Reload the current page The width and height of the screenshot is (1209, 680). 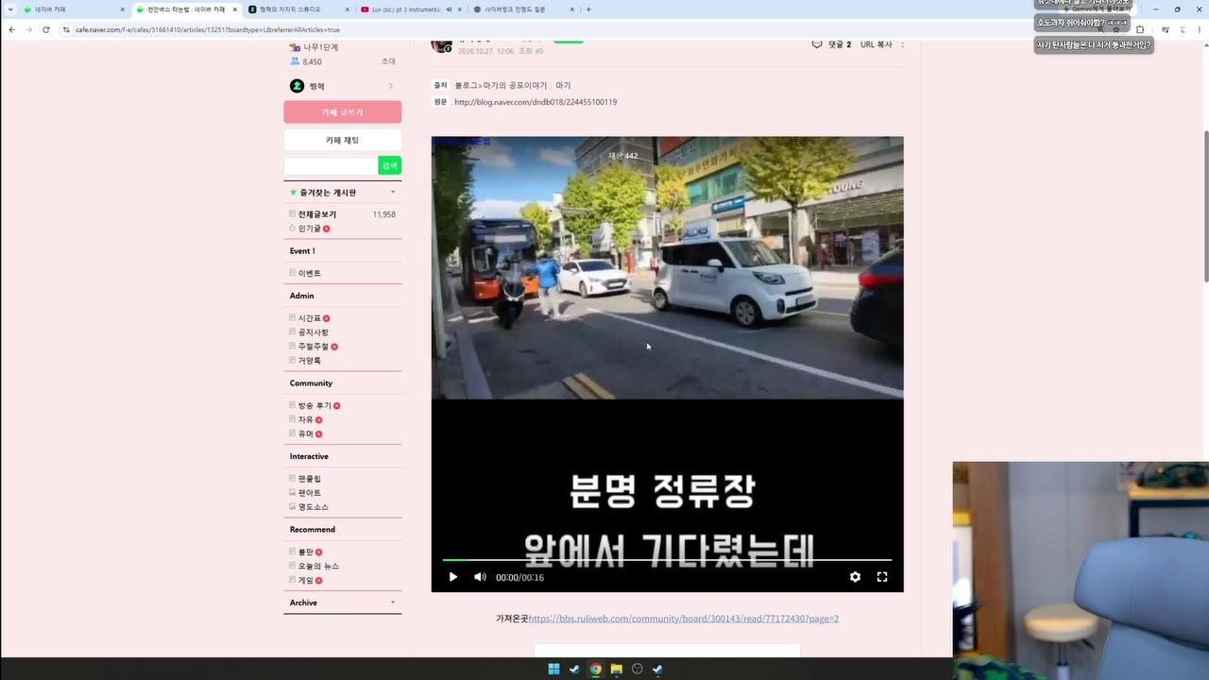tap(45, 29)
